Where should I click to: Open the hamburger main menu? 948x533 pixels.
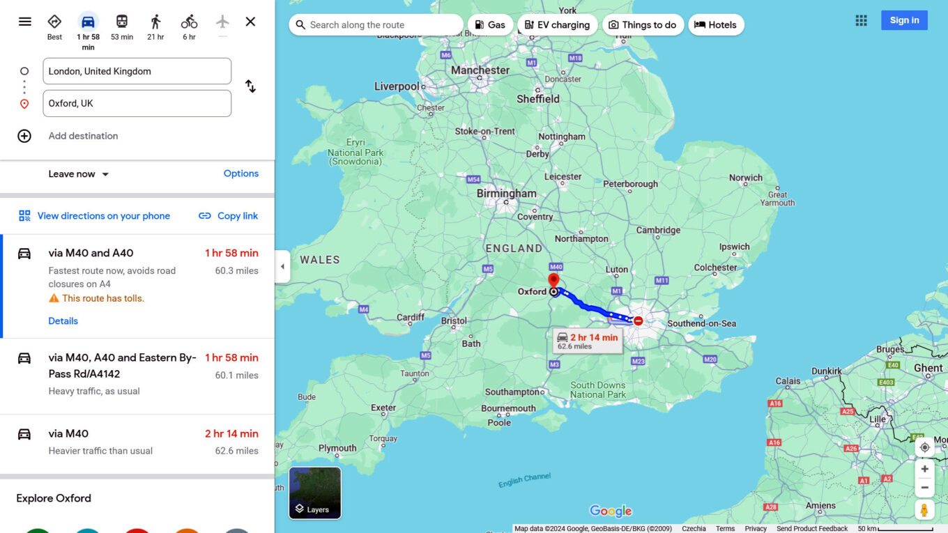click(x=25, y=22)
